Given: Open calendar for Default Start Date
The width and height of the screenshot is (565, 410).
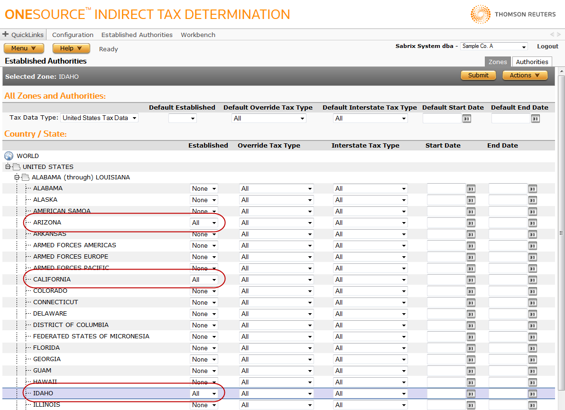Looking at the screenshot, I should 467,119.
